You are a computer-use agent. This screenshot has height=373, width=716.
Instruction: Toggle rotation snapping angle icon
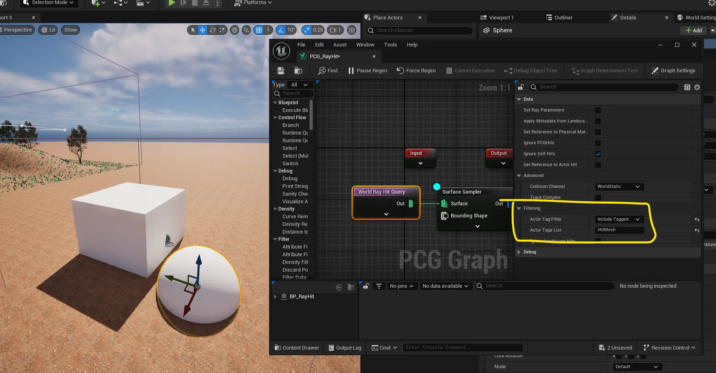pyautogui.click(x=281, y=30)
